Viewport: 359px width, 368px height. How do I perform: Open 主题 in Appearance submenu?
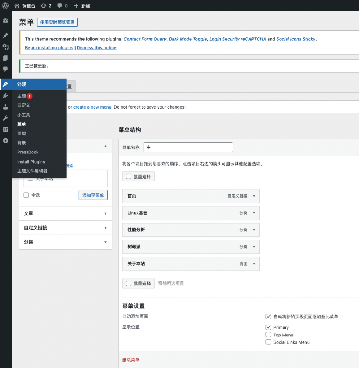point(22,96)
